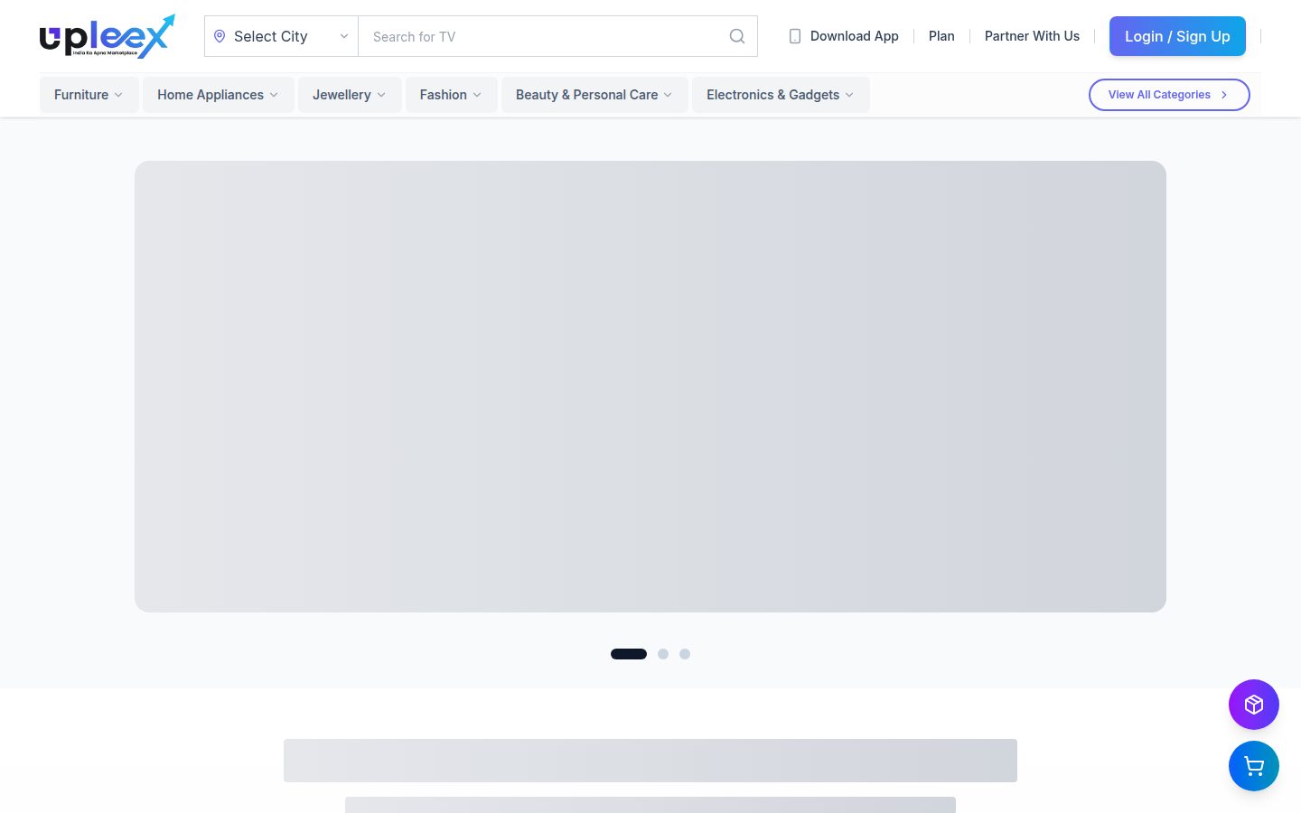Click the mobile phone Download App icon

point(795,36)
